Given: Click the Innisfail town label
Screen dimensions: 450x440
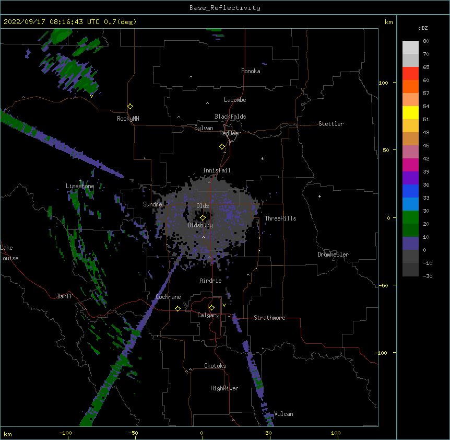Looking at the screenshot, I should tap(217, 170).
